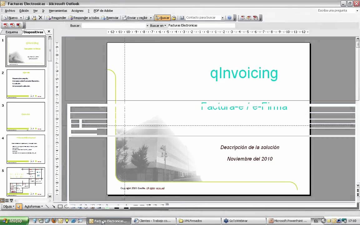Image resolution: width=360 pixels, height=225 pixels.
Task: Select slide 5 diagram thumbnail
Action: 26,182
